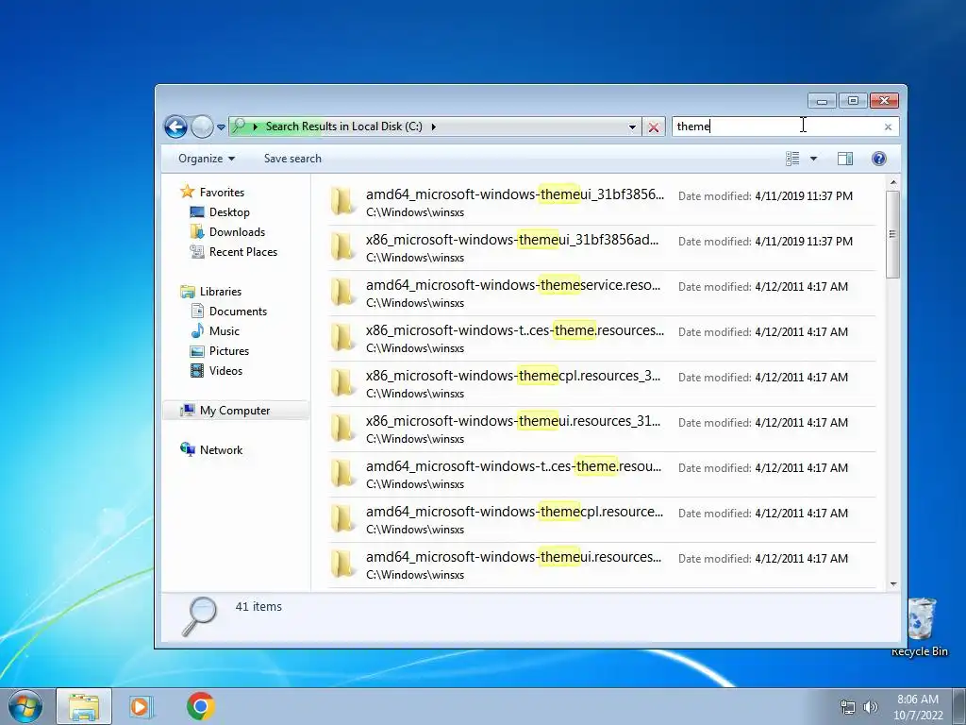Select amd64_microsoft-windows-themecpl.resource folder
The width and height of the screenshot is (966, 725).
pyautogui.click(x=601, y=520)
